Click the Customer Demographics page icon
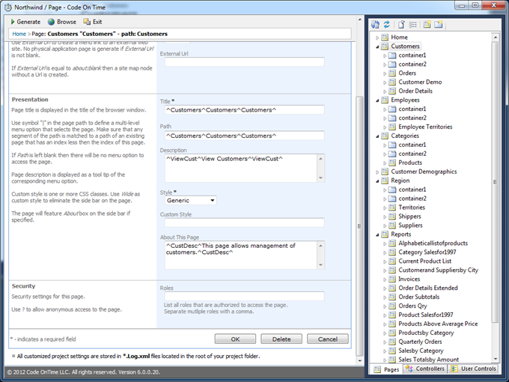This screenshot has height=382, width=509. click(385, 172)
